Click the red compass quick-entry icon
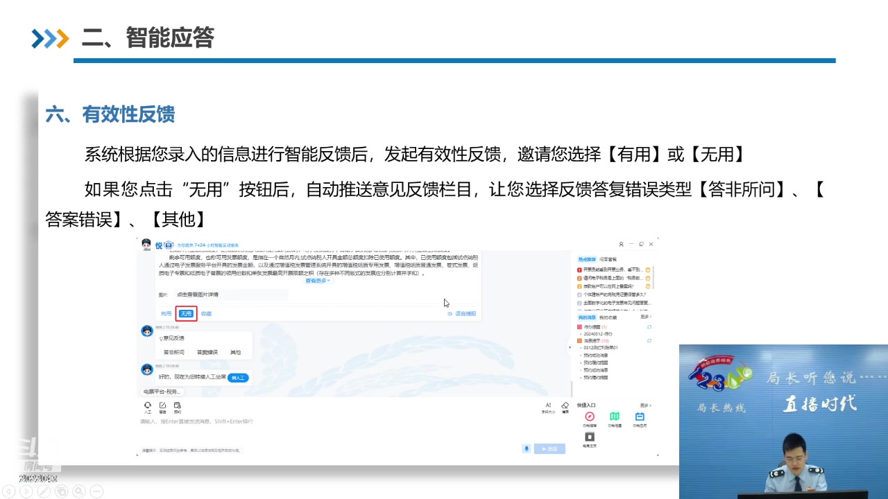888x499 pixels. pos(590,417)
